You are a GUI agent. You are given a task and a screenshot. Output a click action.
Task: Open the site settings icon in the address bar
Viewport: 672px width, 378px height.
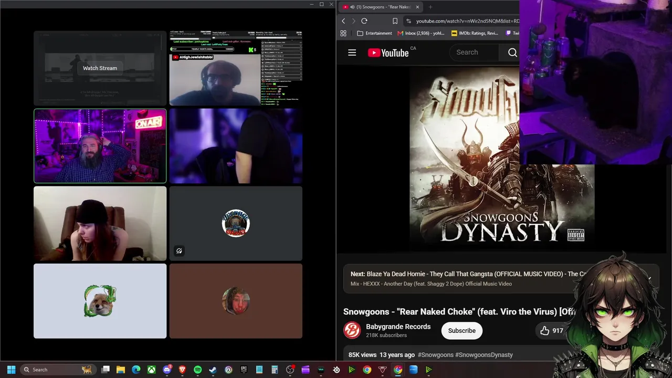coord(408,21)
